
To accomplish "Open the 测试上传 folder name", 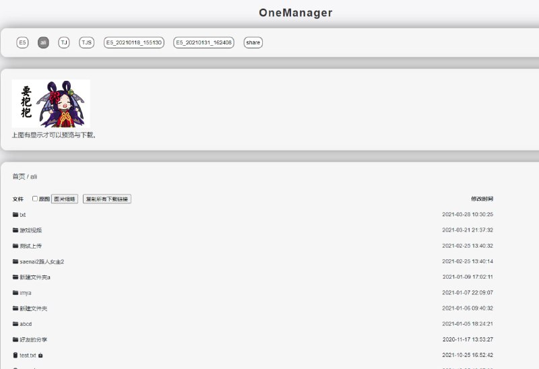I will tap(30, 246).
